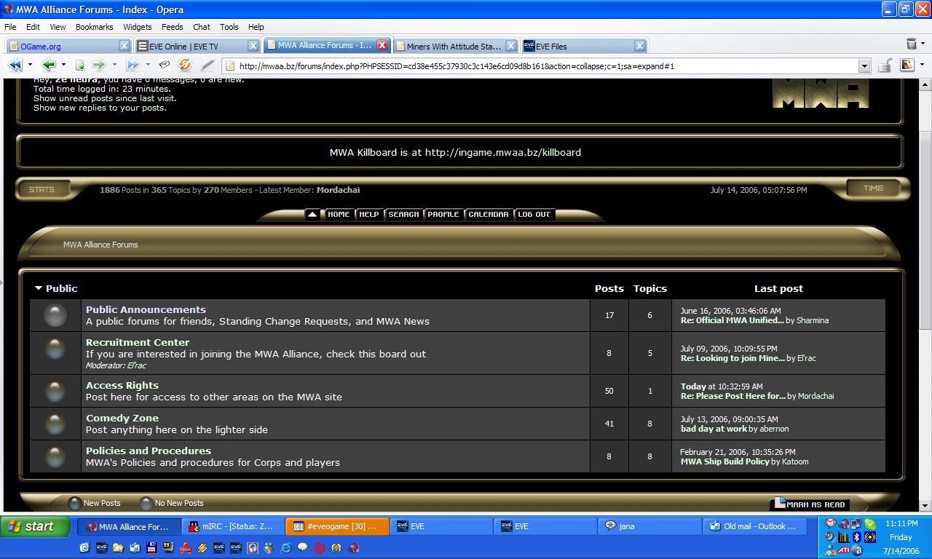This screenshot has height=559, width=932.
Task: Open the Windows Start menu
Action: 35,526
